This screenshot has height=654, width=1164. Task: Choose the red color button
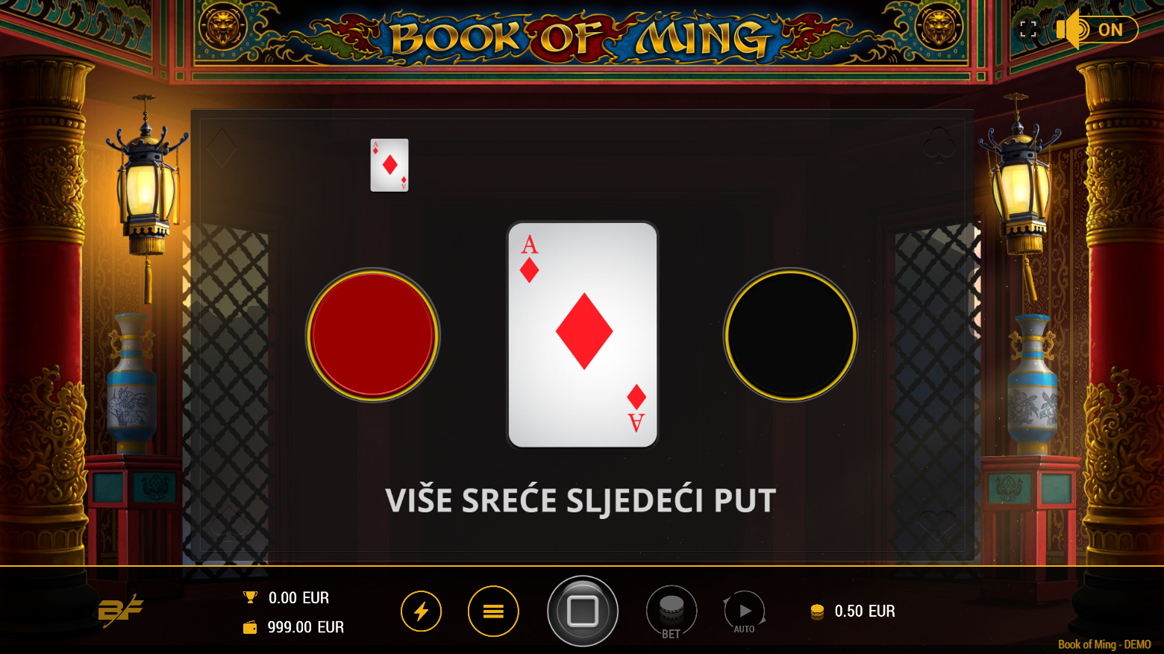tap(373, 335)
